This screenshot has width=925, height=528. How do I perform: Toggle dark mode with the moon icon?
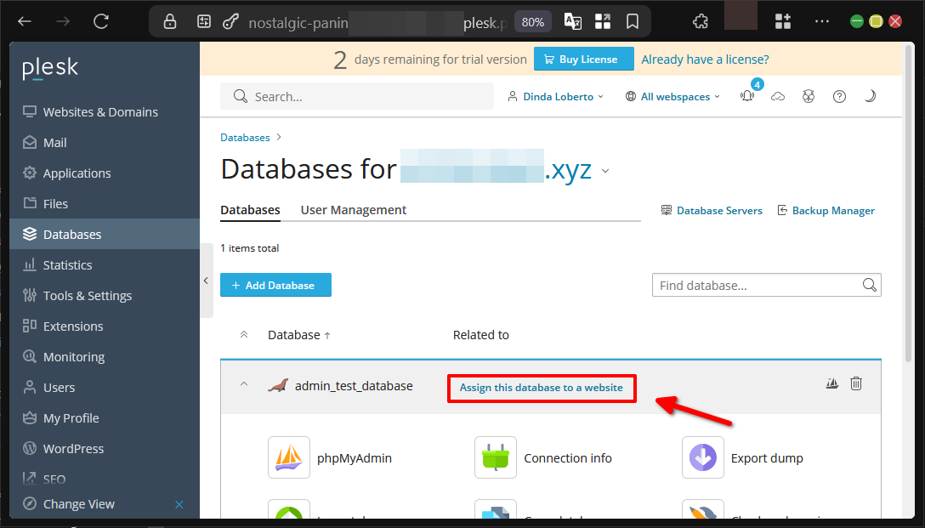coord(870,96)
